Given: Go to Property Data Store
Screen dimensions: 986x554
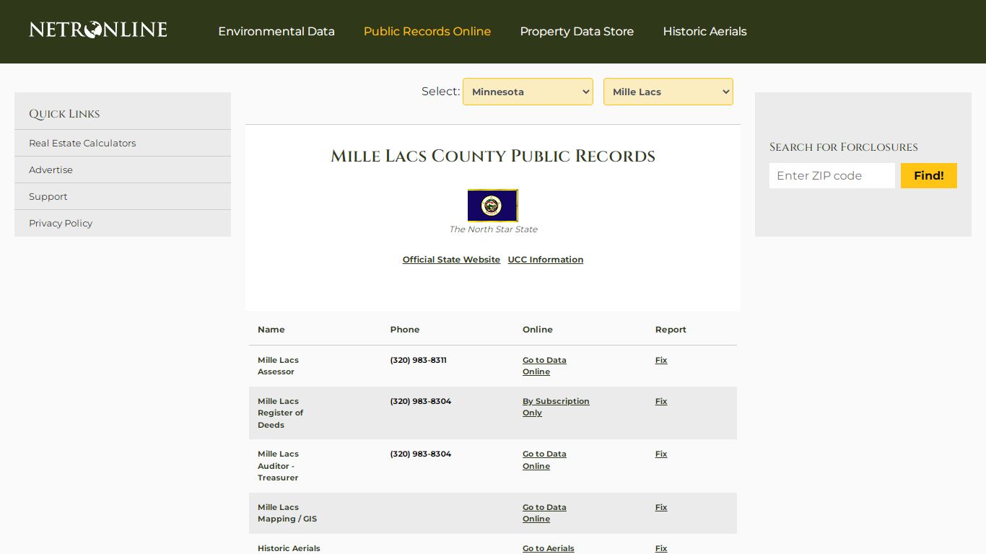Looking at the screenshot, I should click(577, 32).
